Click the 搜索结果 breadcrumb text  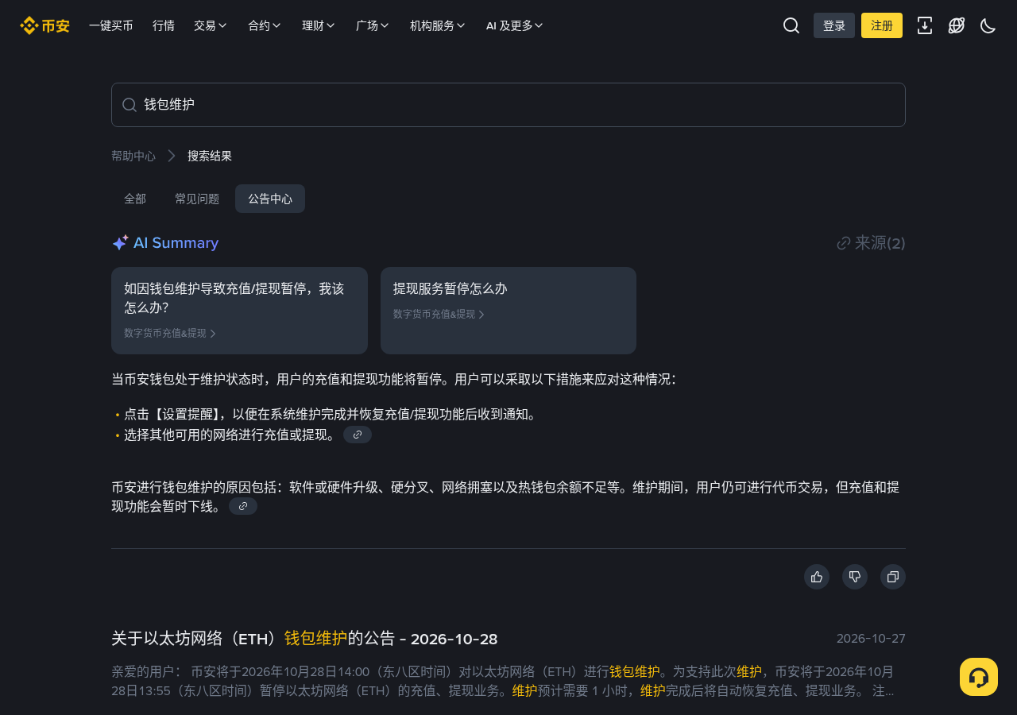[210, 156]
